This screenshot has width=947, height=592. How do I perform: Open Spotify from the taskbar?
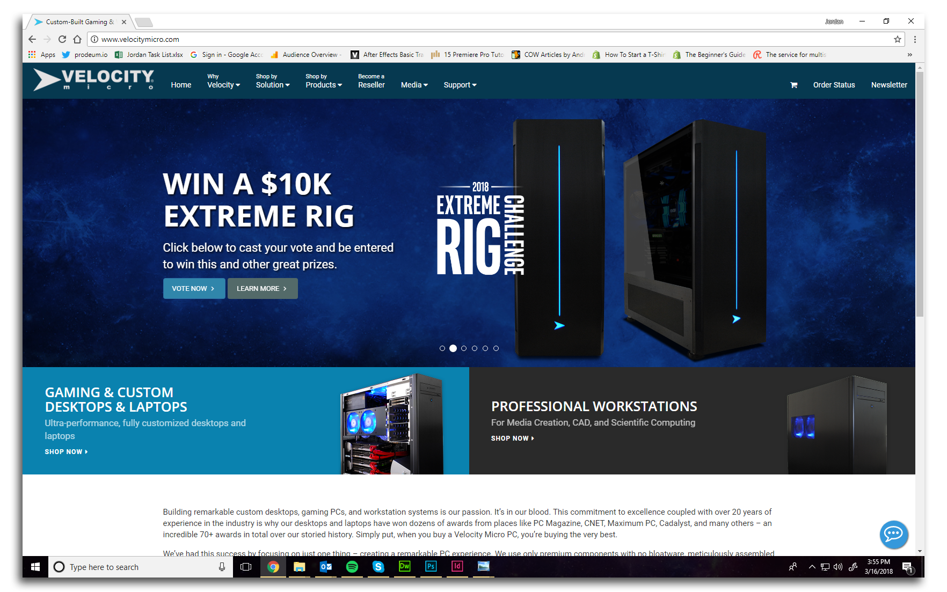(x=352, y=567)
